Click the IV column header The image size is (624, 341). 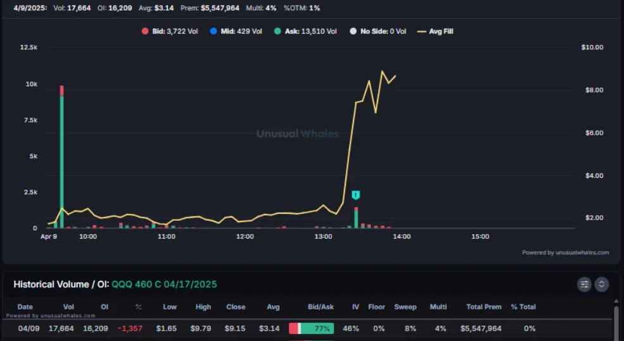pos(355,307)
